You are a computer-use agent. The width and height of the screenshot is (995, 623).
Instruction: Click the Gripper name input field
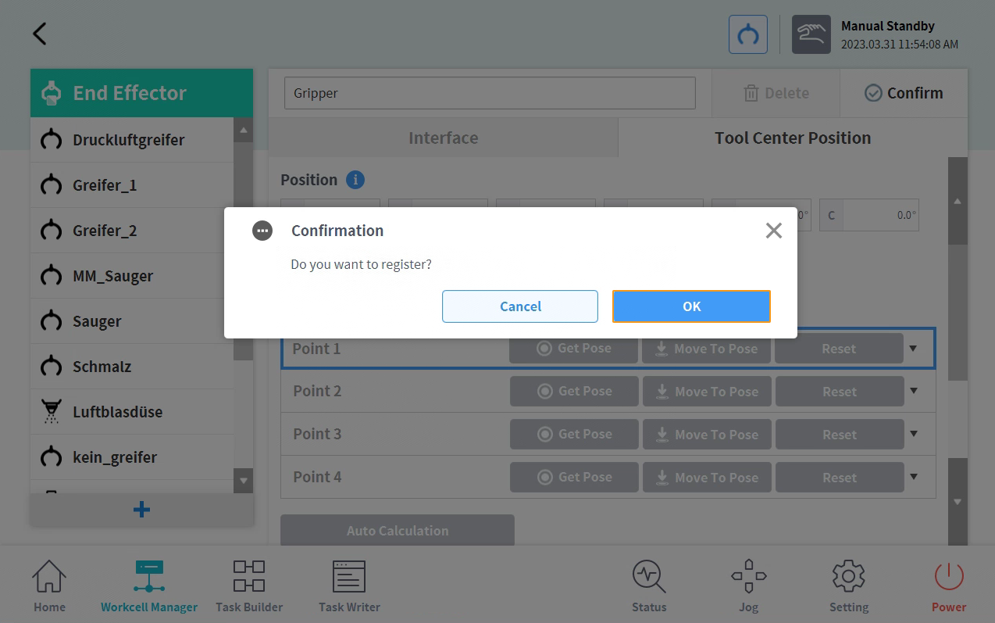point(490,93)
